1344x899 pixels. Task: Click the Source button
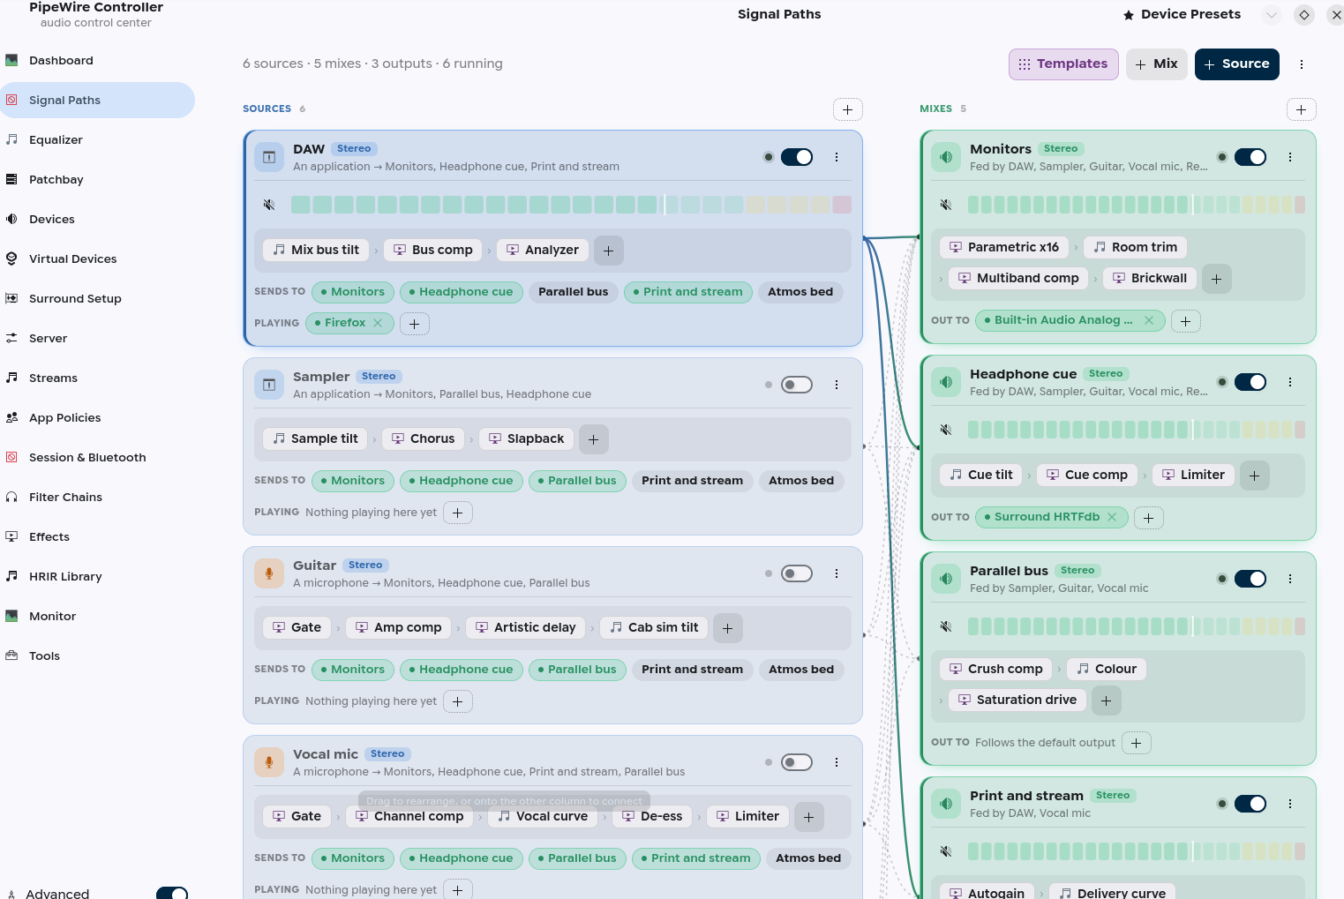click(1236, 64)
